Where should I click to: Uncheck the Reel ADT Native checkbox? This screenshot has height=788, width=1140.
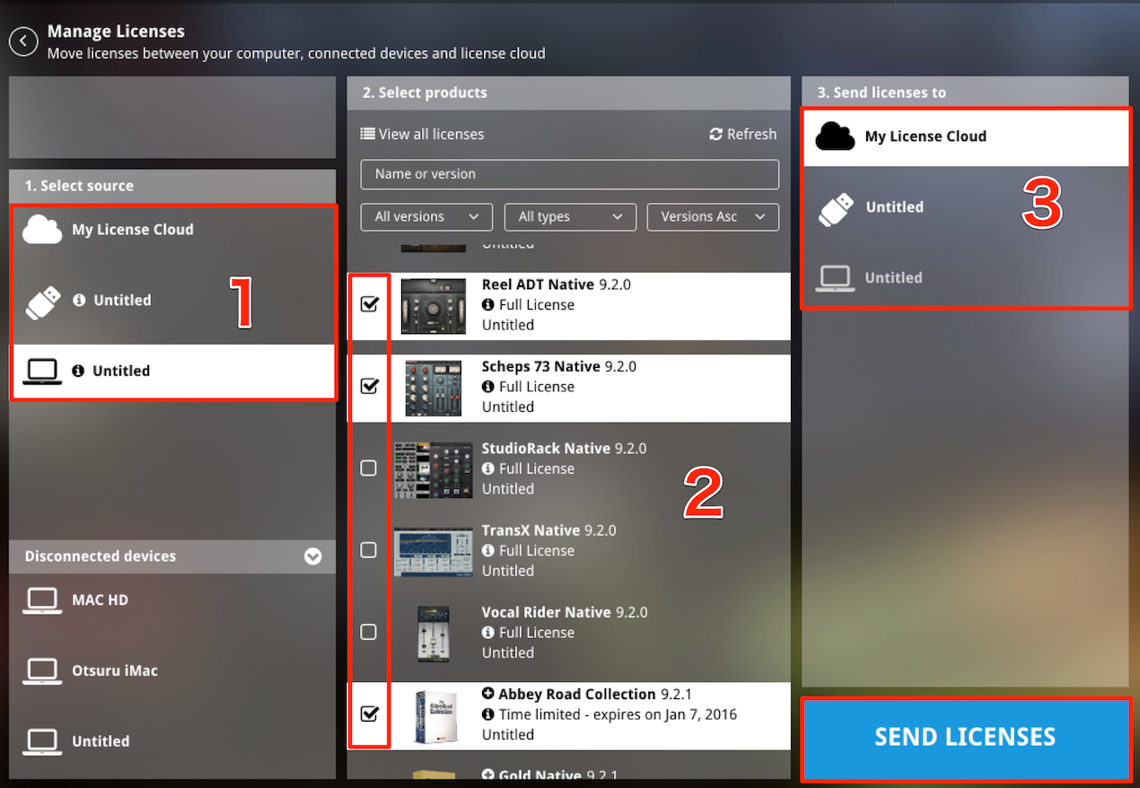point(369,303)
